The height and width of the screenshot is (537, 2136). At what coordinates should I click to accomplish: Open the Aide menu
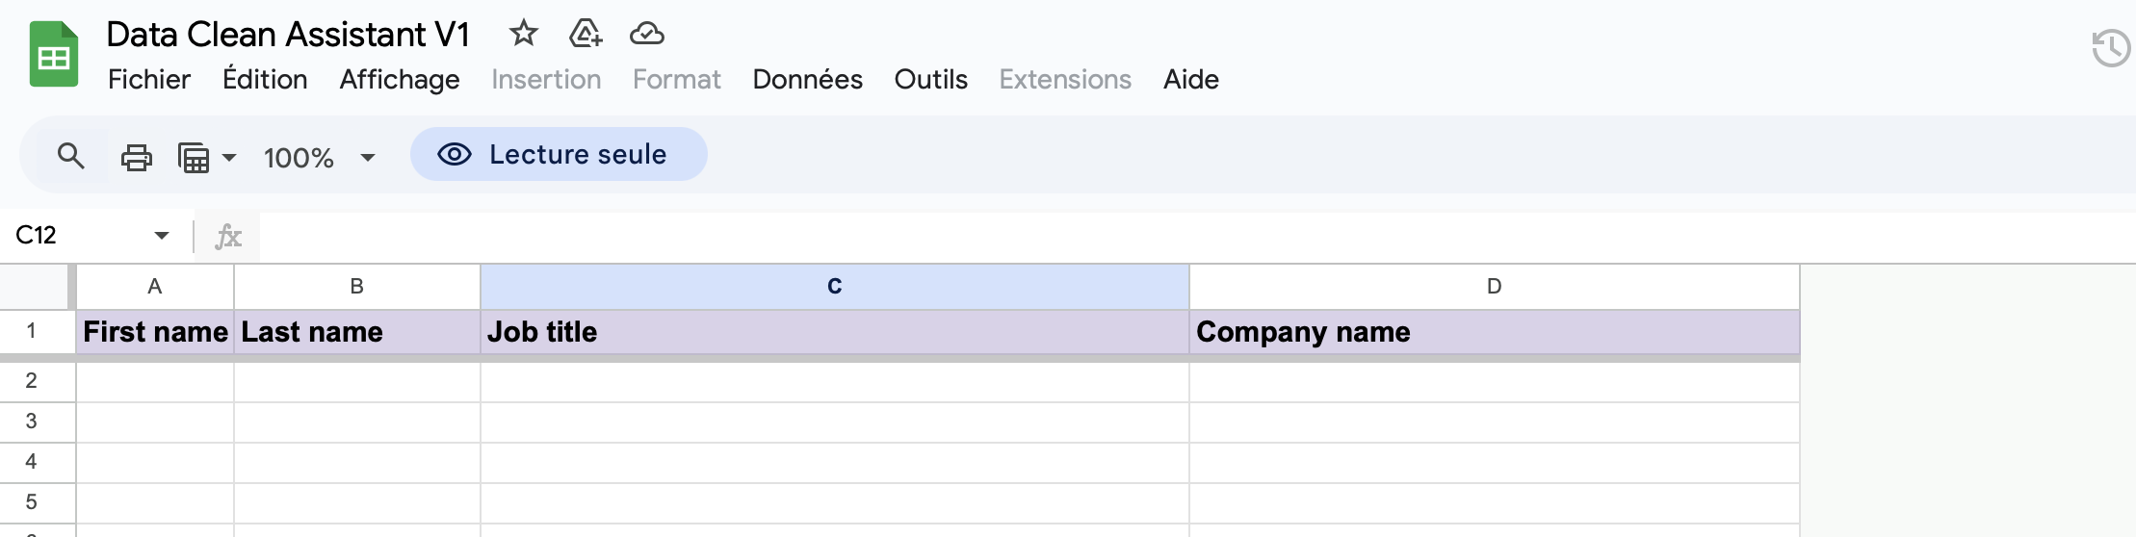1191,79
